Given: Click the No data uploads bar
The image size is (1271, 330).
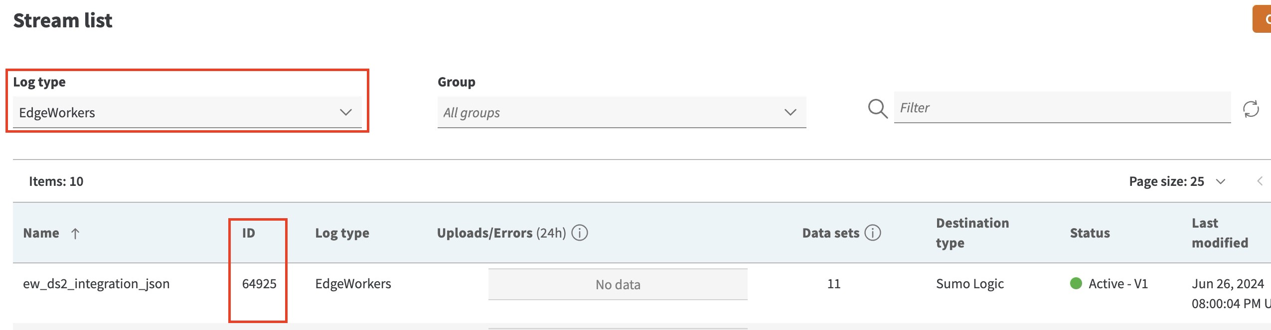Looking at the screenshot, I should pos(618,285).
